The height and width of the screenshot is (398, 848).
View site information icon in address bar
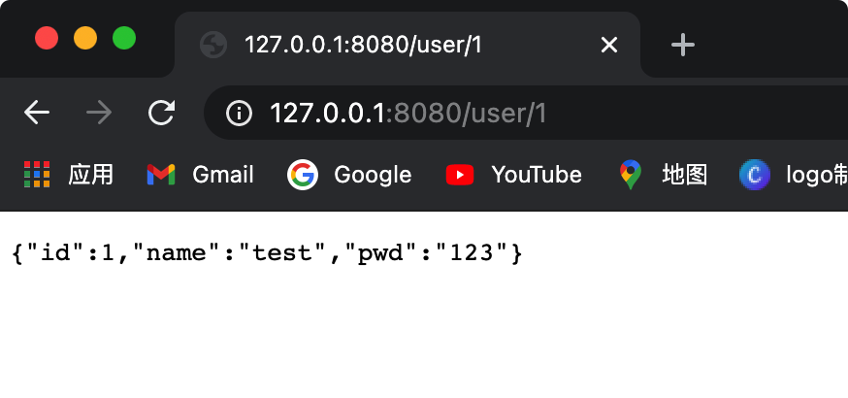[x=239, y=114]
